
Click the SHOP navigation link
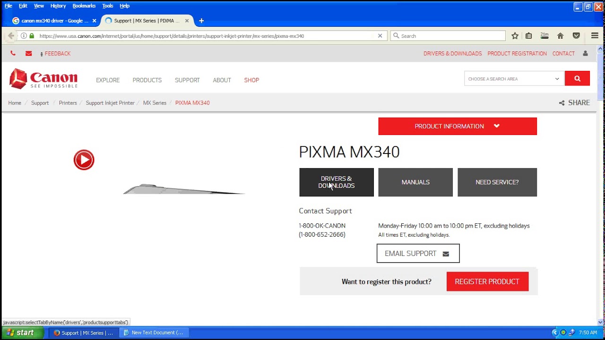(x=251, y=80)
